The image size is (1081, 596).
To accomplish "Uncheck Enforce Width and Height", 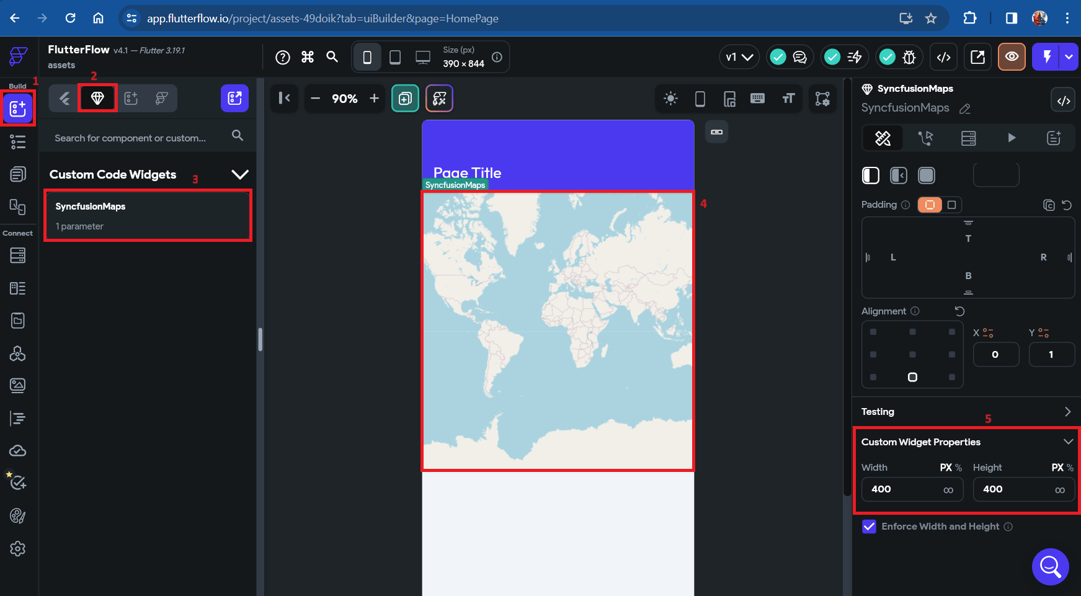I will pos(870,527).
